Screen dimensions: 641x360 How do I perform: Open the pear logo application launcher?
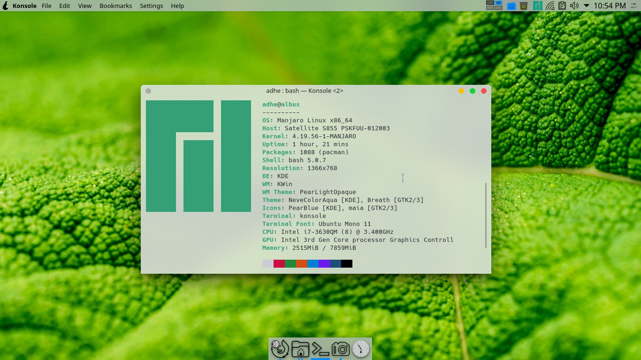(x=5, y=6)
